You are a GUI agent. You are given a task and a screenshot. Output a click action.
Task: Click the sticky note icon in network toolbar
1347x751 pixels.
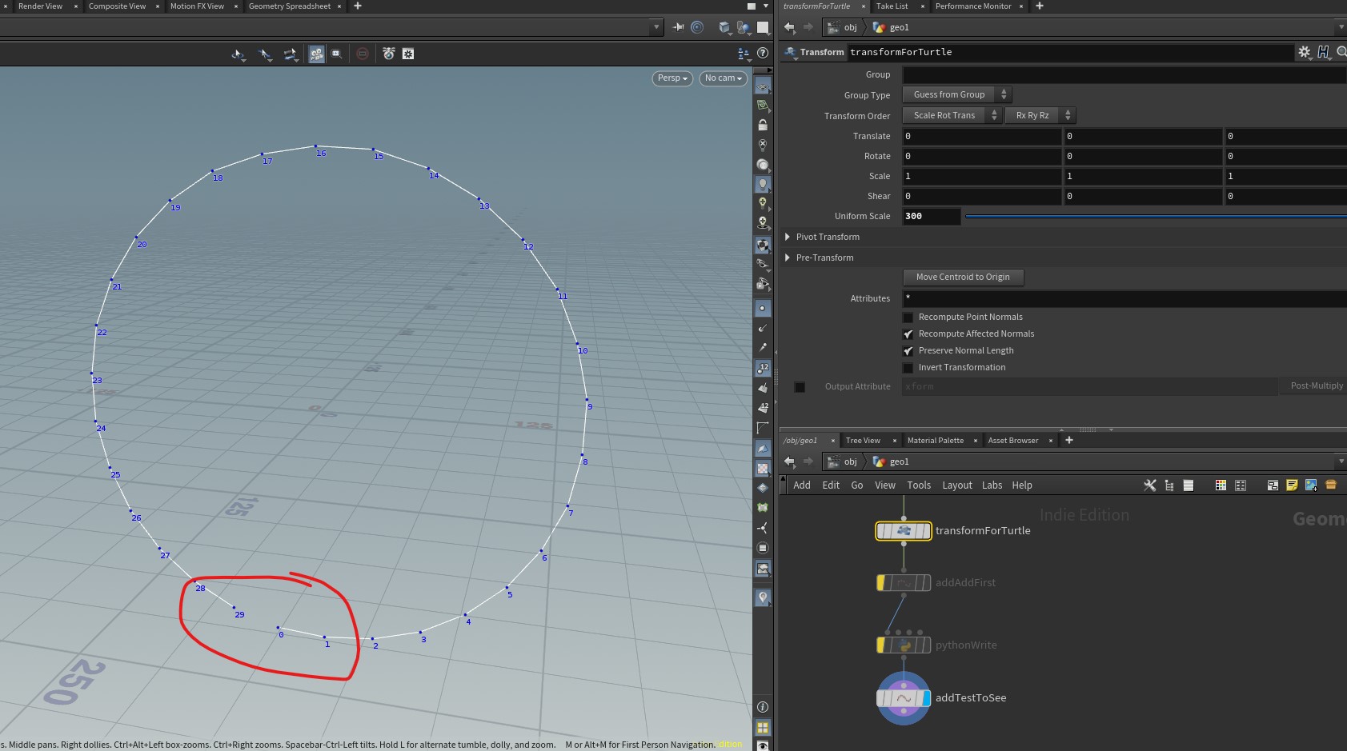coord(1291,485)
